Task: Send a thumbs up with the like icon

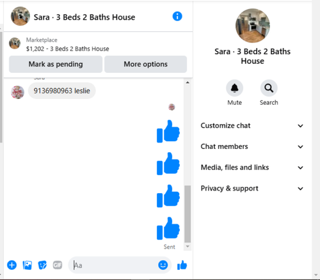Action: 182,265
